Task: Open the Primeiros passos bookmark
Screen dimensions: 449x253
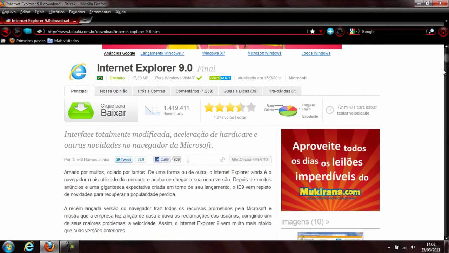Action: (x=28, y=41)
